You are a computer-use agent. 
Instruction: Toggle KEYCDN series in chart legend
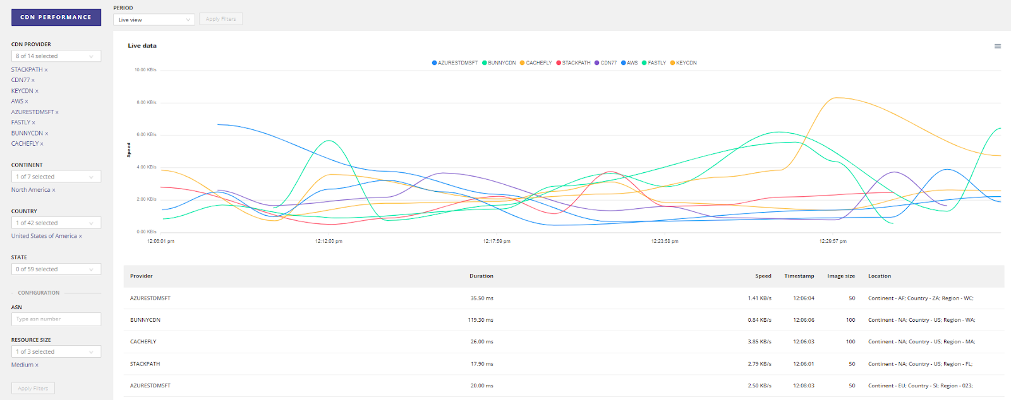tap(683, 63)
